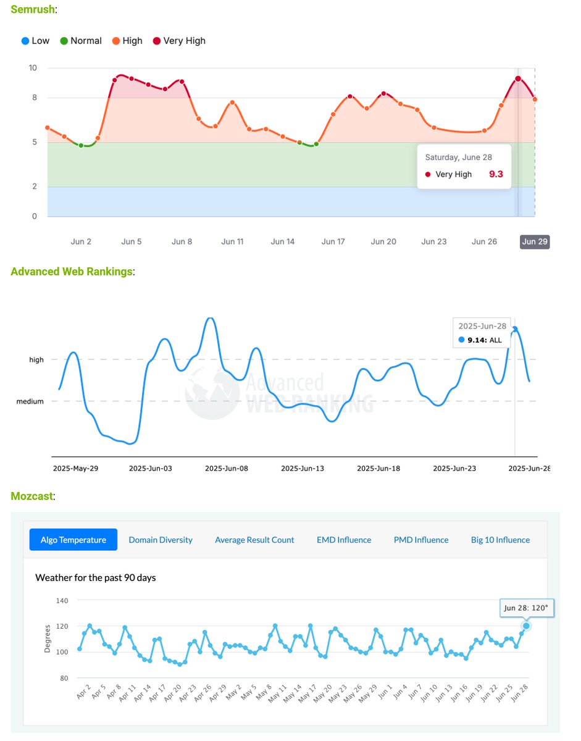Click the 'high' axis label on AWR chart
581x741 pixels.
coord(36,359)
